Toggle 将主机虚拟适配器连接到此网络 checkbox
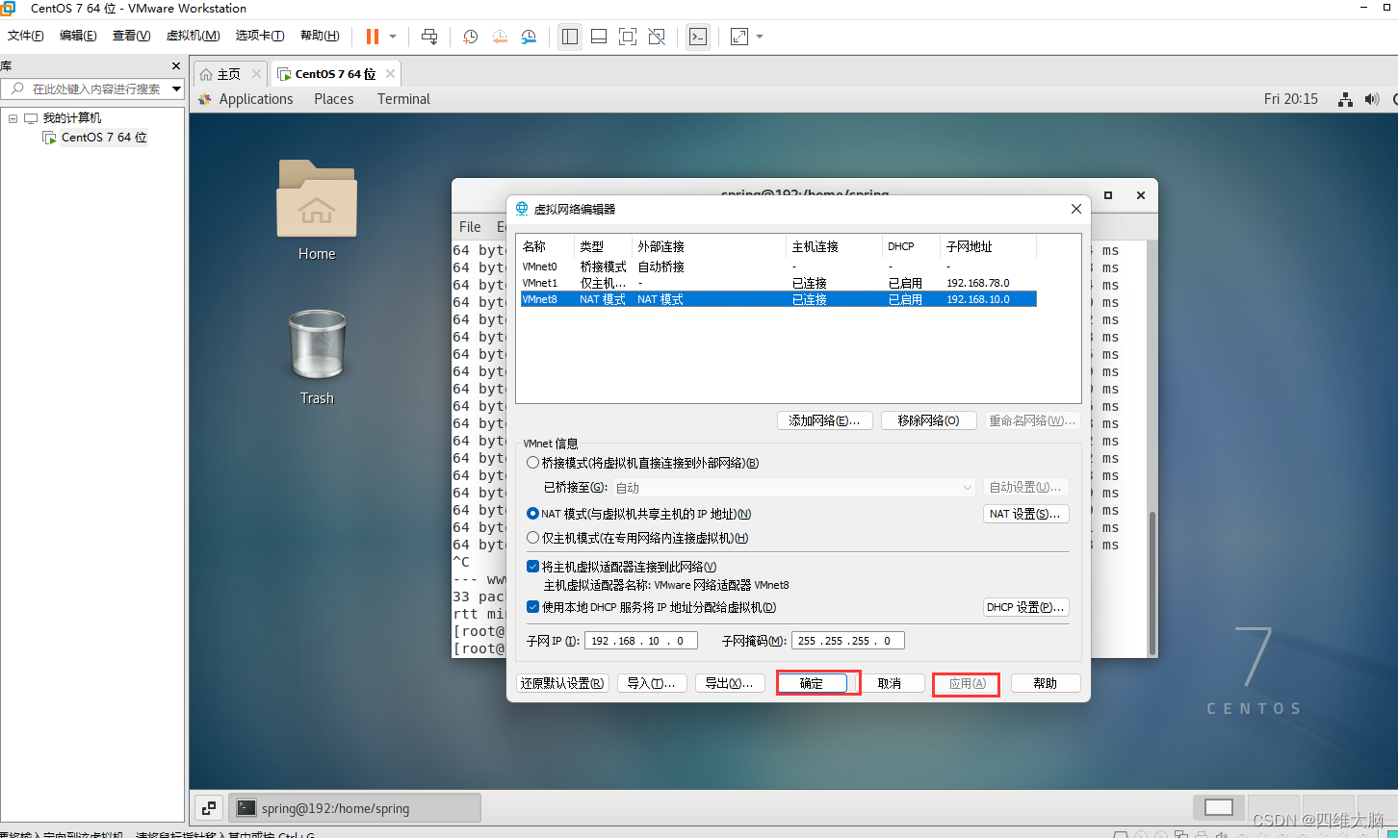This screenshot has width=1398, height=838. [532, 567]
